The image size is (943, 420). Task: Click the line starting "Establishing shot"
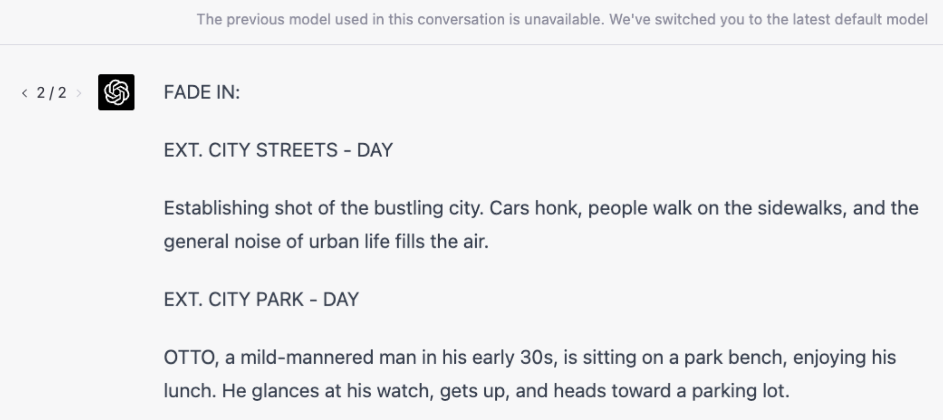point(541,208)
